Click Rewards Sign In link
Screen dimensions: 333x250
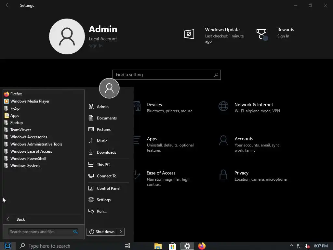point(283,36)
